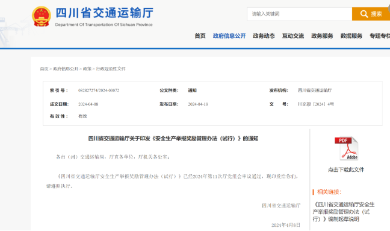Click the keyword search input field

click(x=300, y=14)
